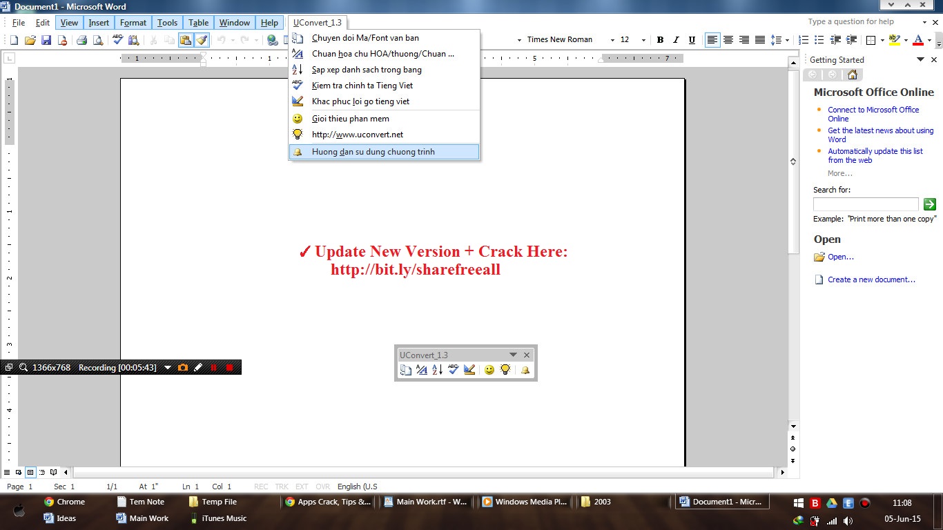Screen dimensions: 943x530
Task: Expand formatting Toolbar Options at far right
Action: click(x=938, y=40)
